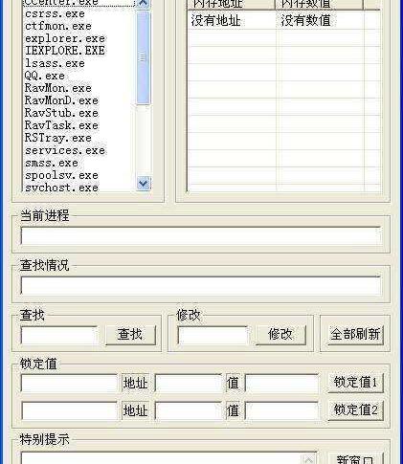The image size is (403, 464).
Task: Click the 查找情况 text field
Action: pyautogui.click(x=201, y=285)
